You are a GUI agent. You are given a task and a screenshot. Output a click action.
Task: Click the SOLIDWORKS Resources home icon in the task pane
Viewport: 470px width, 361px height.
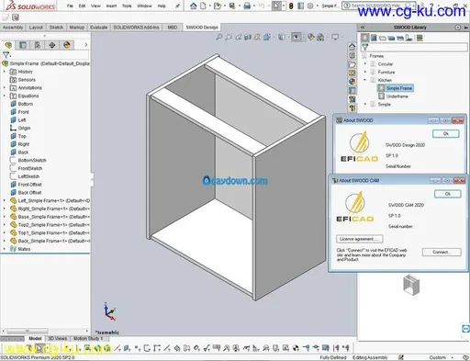coord(352,47)
